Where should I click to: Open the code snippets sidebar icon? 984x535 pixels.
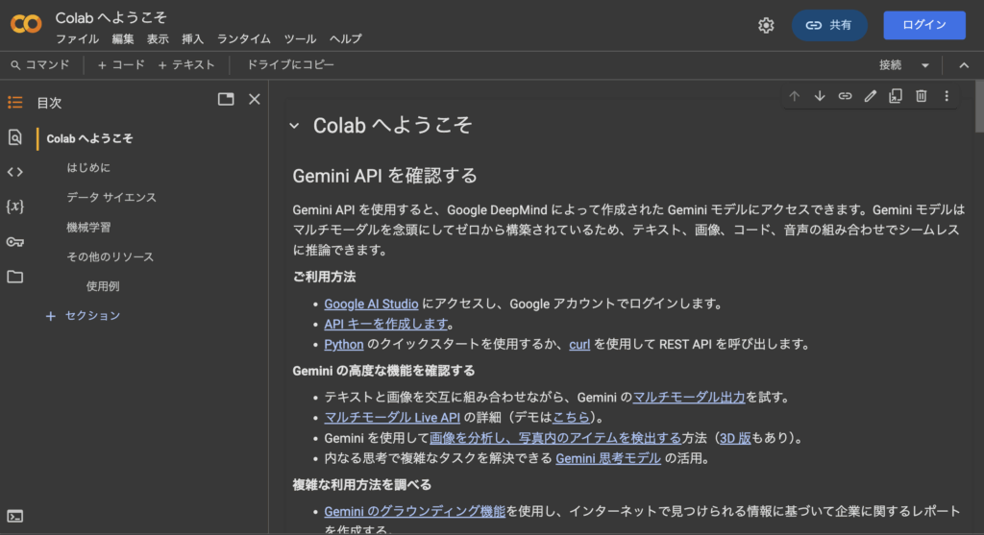pyautogui.click(x=14, y=172)
